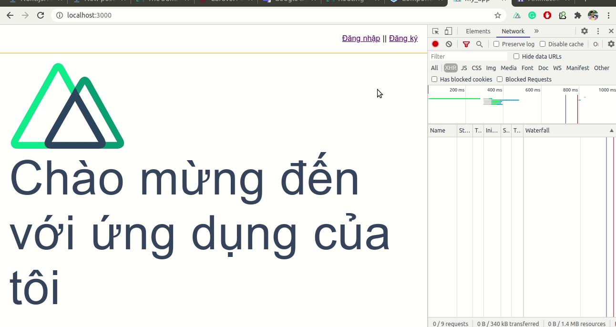Click the network overview timeline at 800 ms
The image size is (616, 327).
(570, 90)
